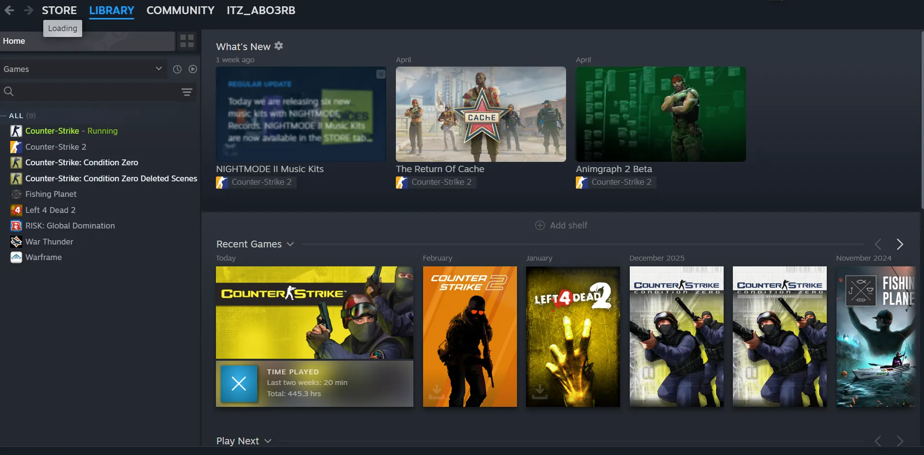Open the Counter-Strike recent game banner
924x455 pixels.
[x=315, y=313]
